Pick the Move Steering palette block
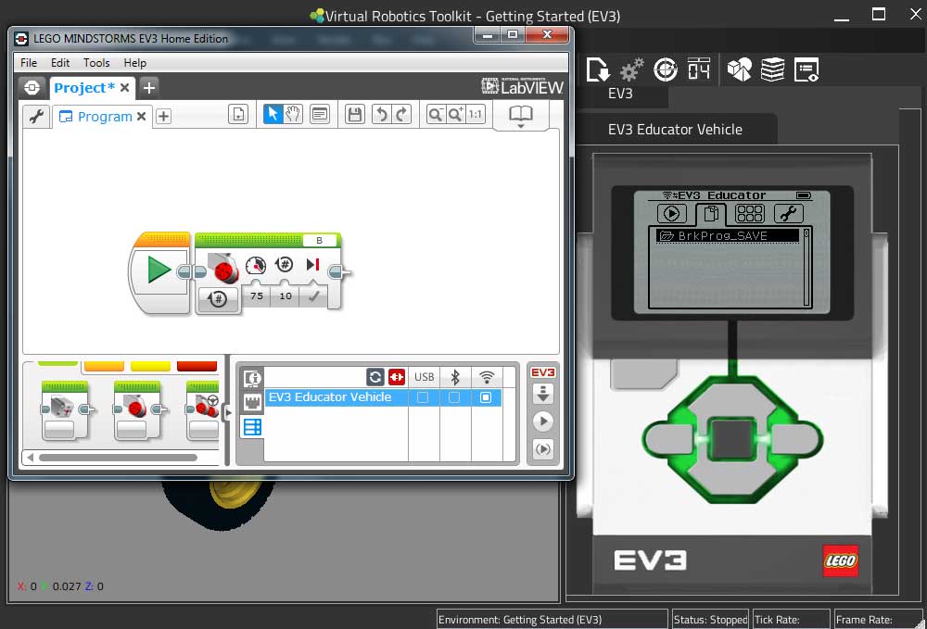Image resolution: width=927 pixels, height=629 pixels. click(203, 410)
